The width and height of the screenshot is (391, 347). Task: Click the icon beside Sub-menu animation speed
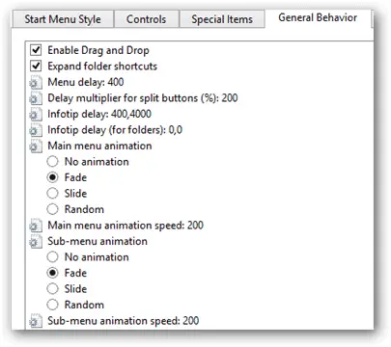pos(36,321)
